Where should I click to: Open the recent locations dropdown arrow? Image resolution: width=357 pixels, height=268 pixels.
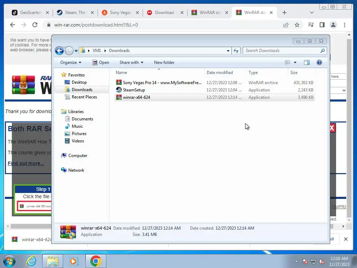click(76, 51)
